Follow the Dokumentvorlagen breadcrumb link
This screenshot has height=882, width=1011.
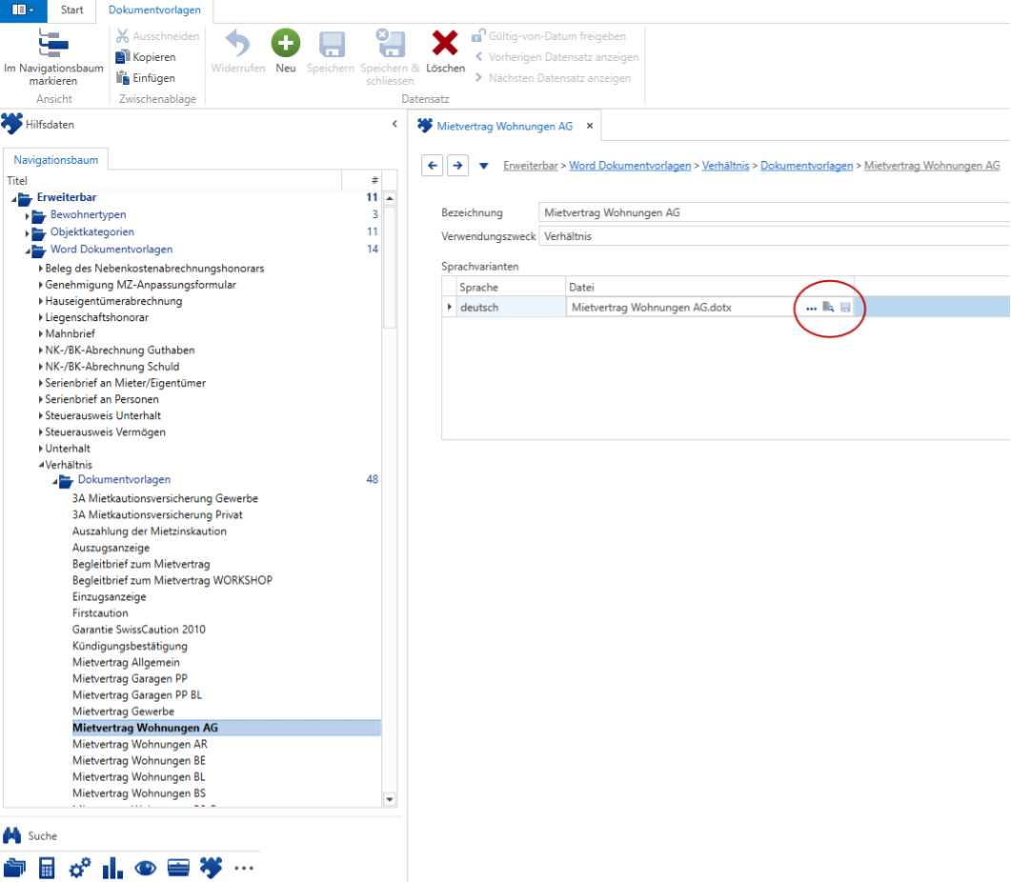[x=806, y=166]
